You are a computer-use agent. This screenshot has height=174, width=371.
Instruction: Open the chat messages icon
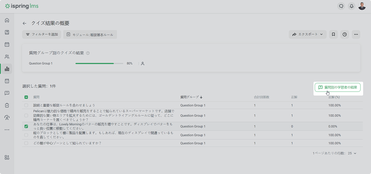(341, 6)
